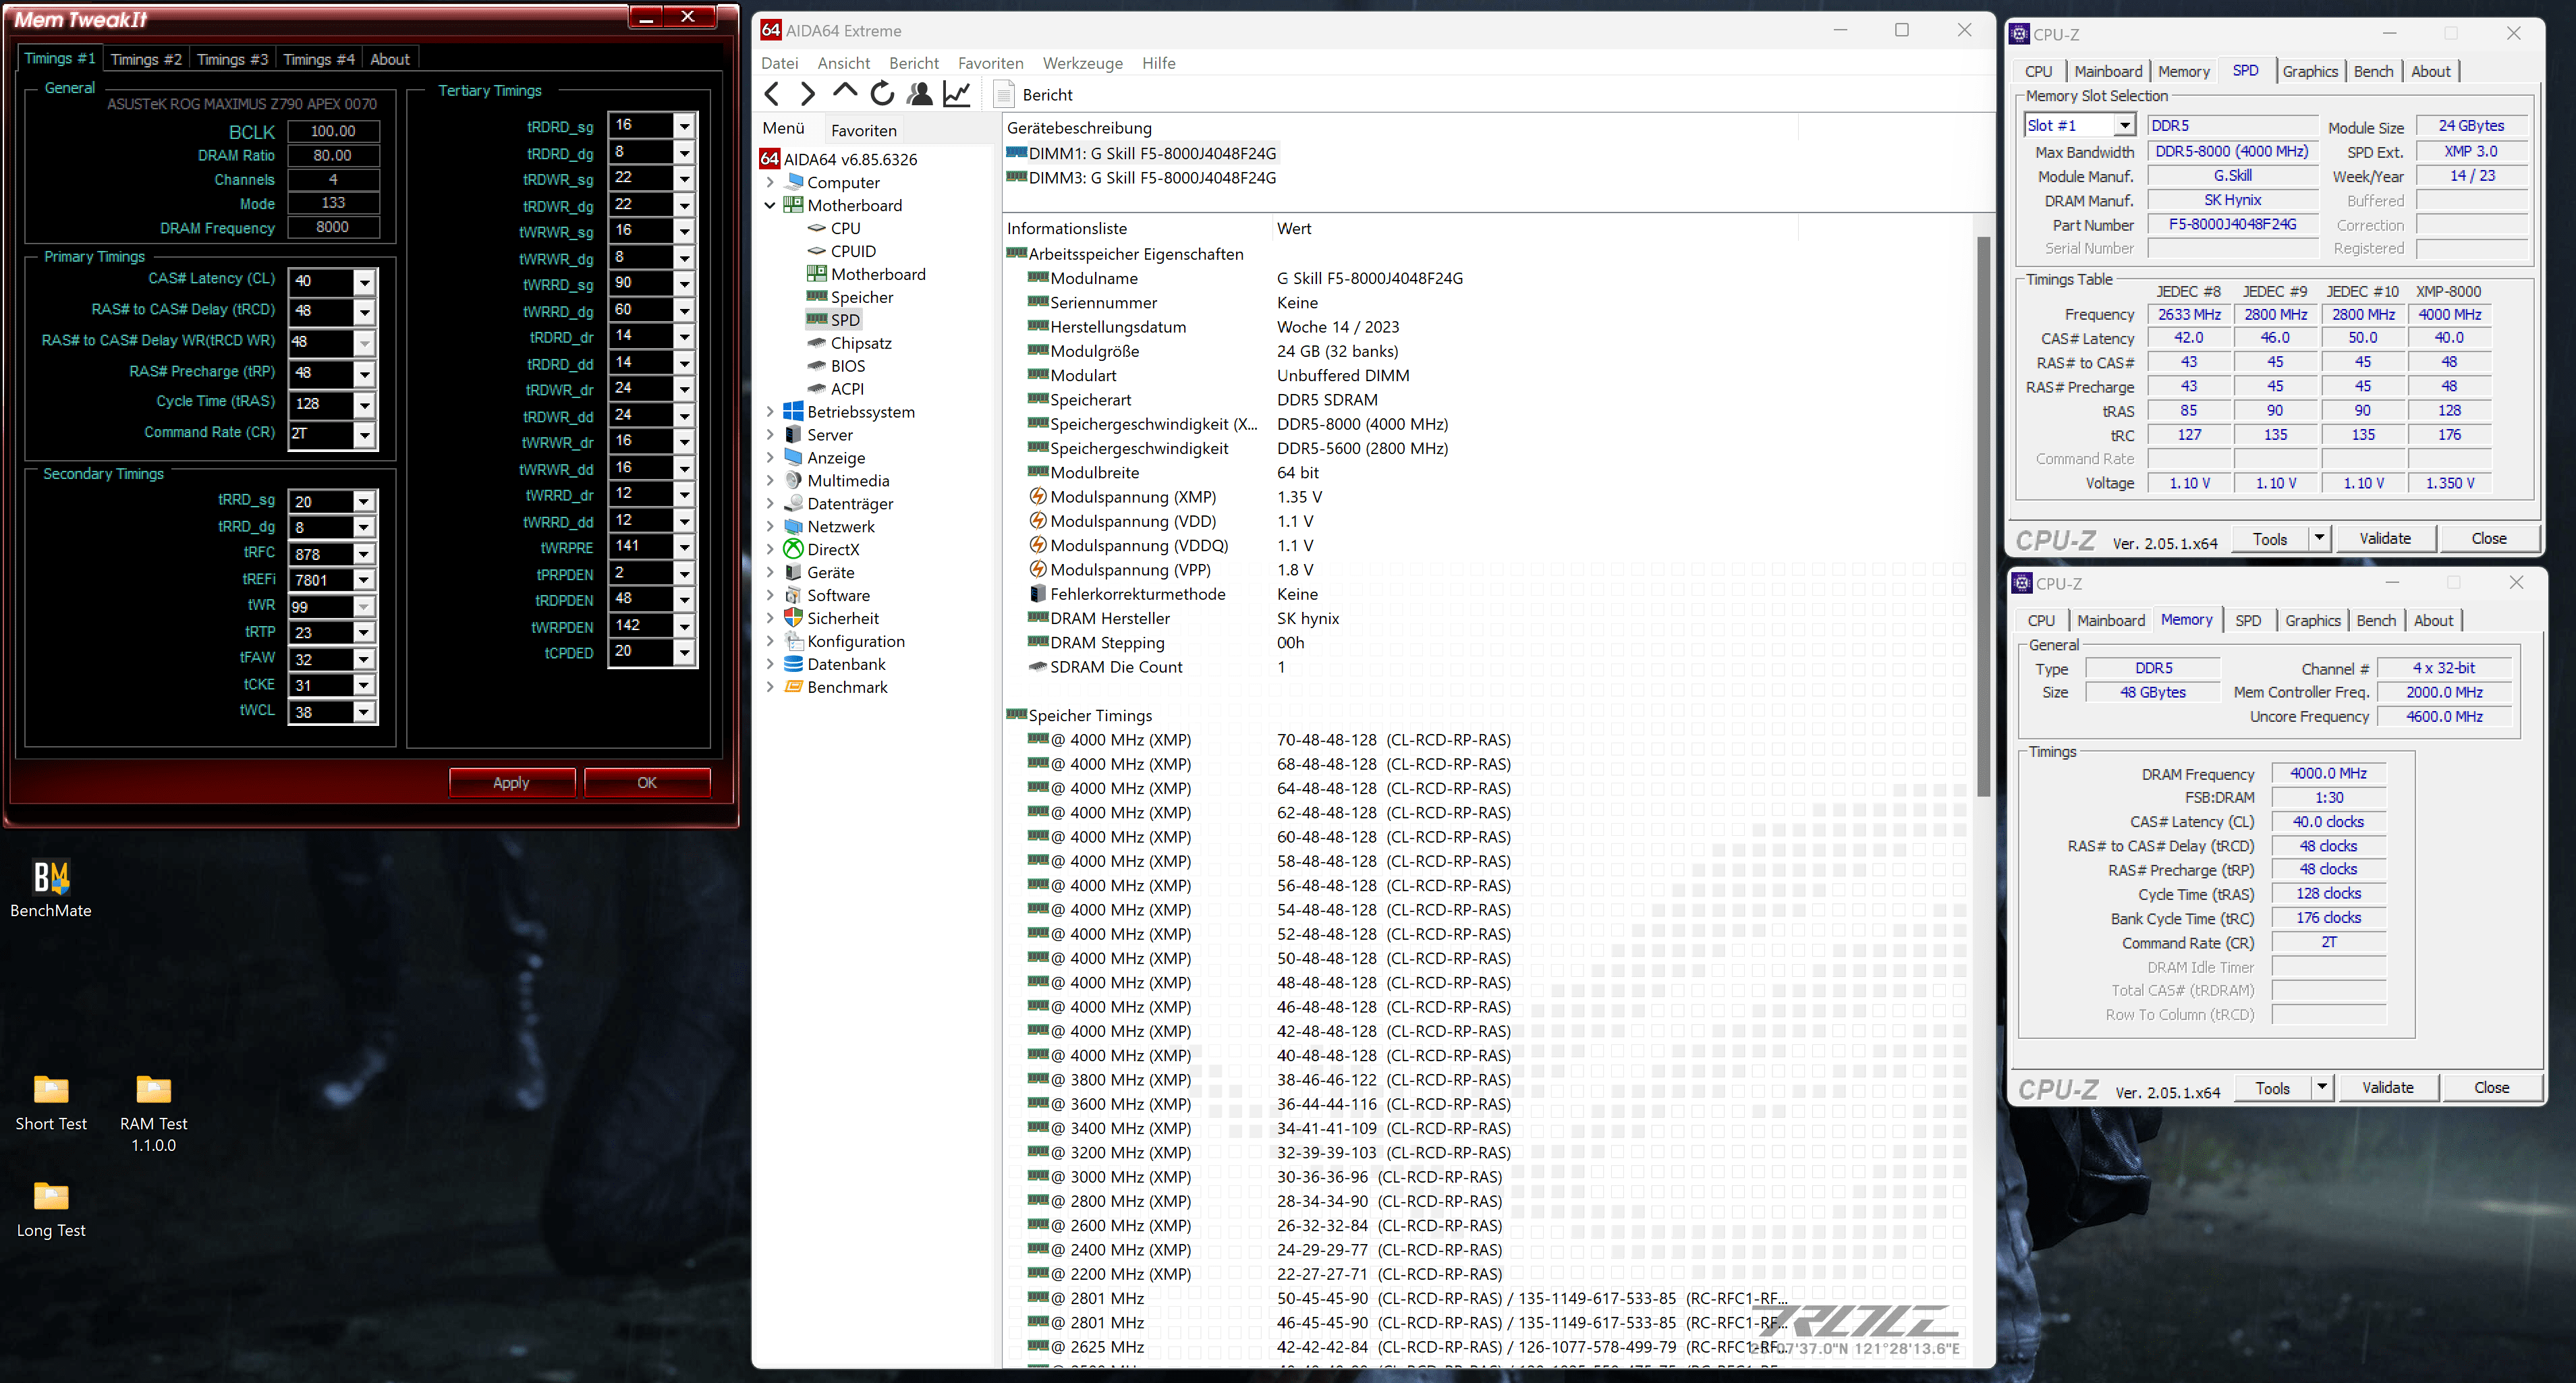Click Tools button in bottom CPU-Z window
2576x1383 pixels.
(2272, 1088)
